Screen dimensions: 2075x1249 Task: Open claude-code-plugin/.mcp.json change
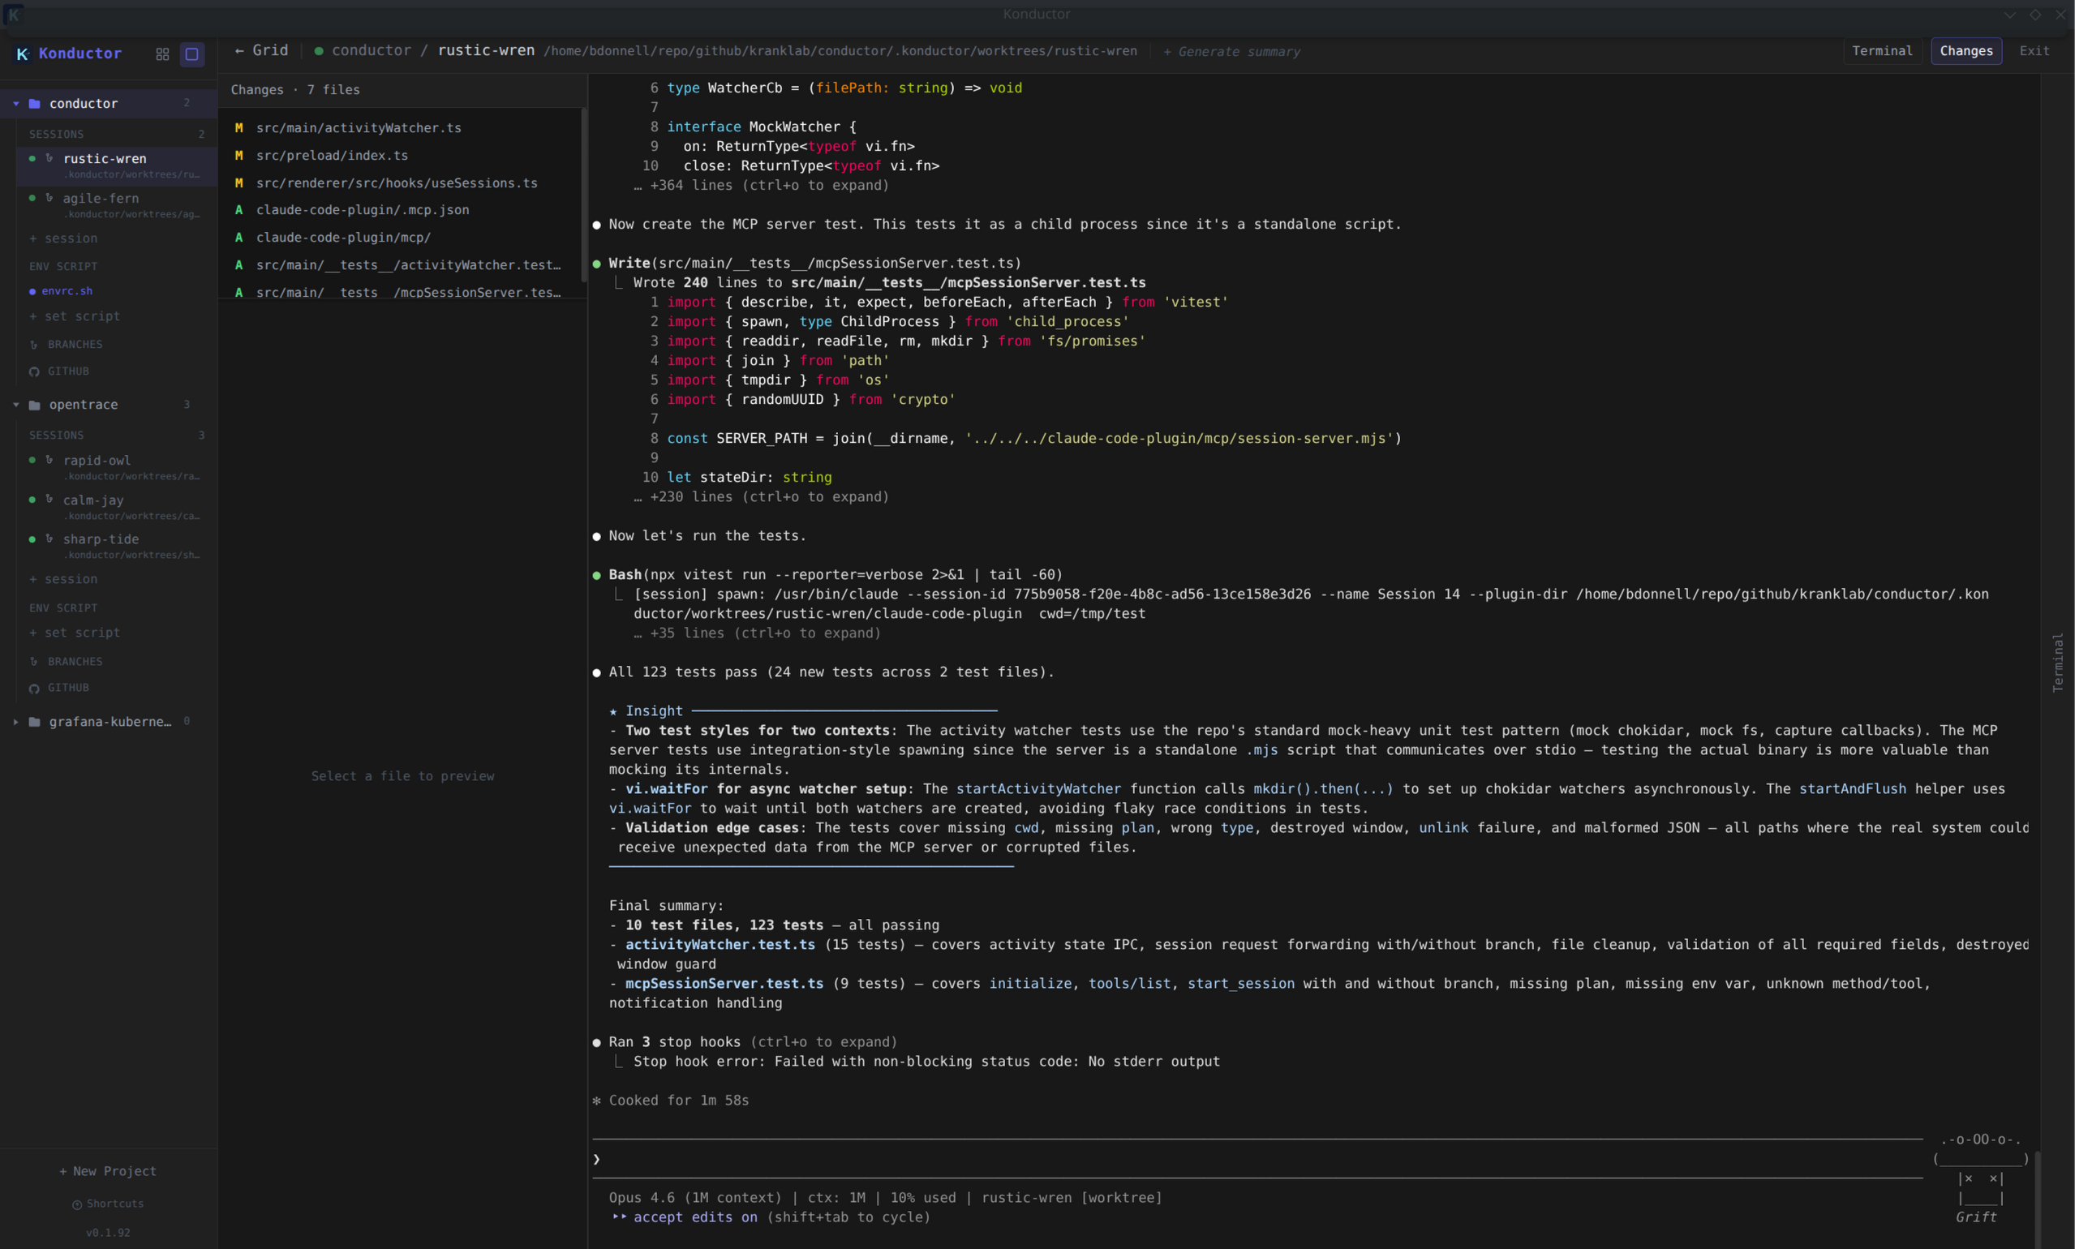coord(400,209)
